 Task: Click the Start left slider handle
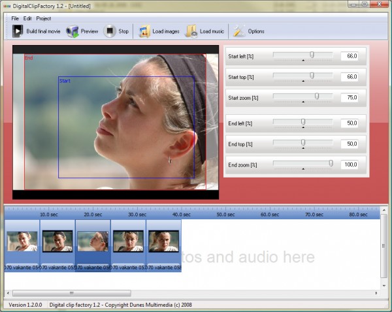click(x=312, y=55)
